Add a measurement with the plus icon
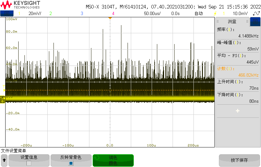This screenshot has height=167, width=261. [238, 111]
